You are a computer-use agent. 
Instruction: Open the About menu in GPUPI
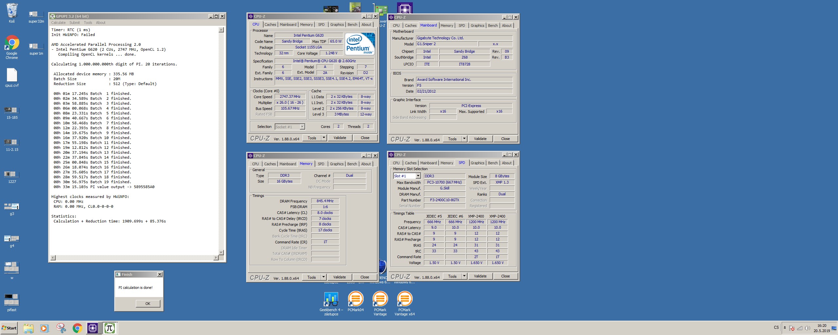click(100, 23)
